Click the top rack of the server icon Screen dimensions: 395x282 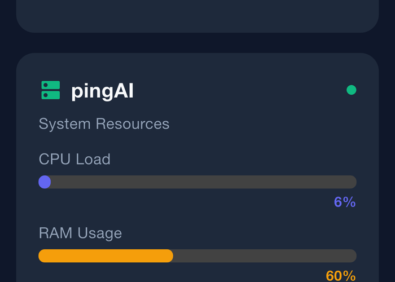click(51, 85)
